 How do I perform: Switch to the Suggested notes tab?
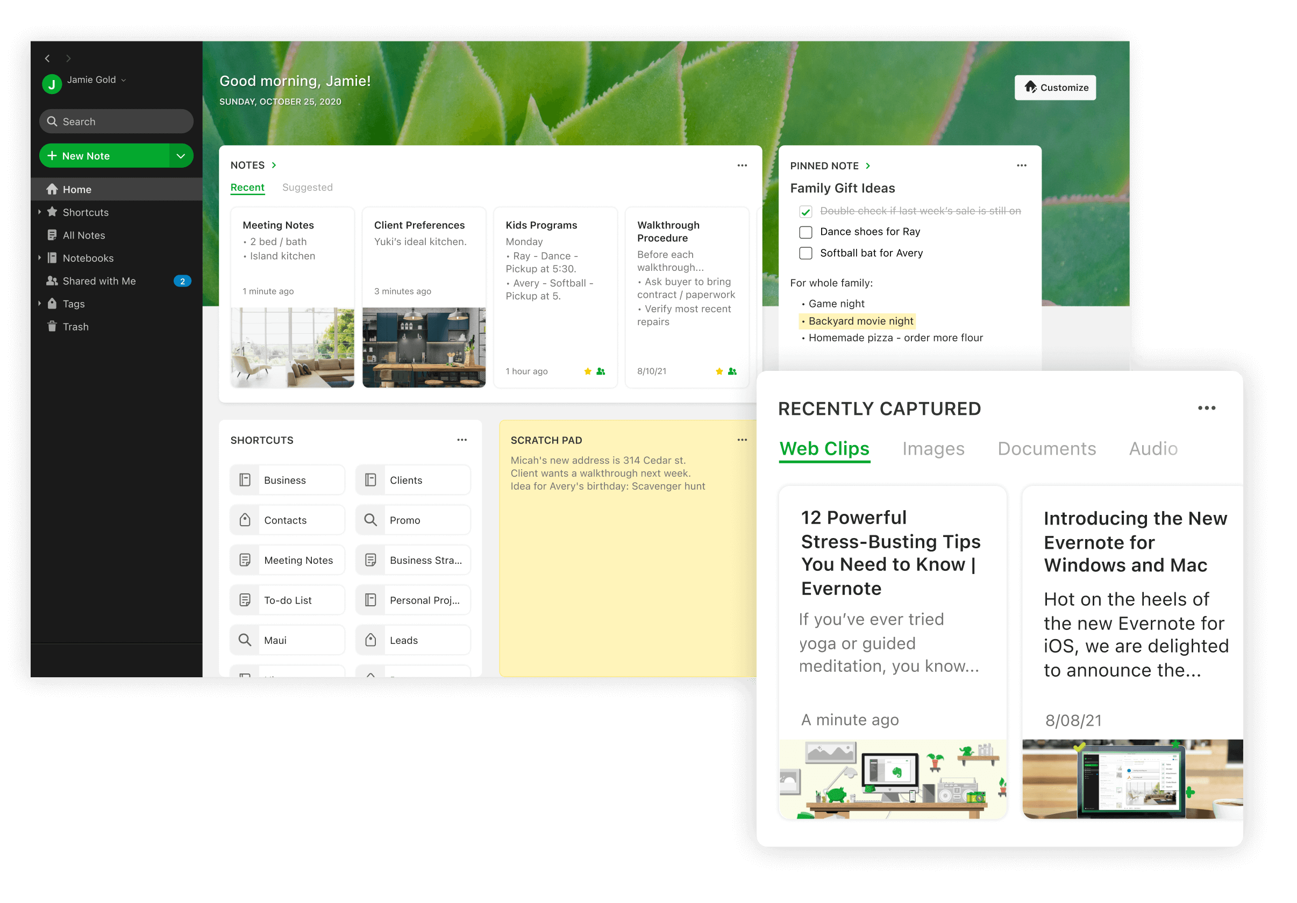click(307, 188)
